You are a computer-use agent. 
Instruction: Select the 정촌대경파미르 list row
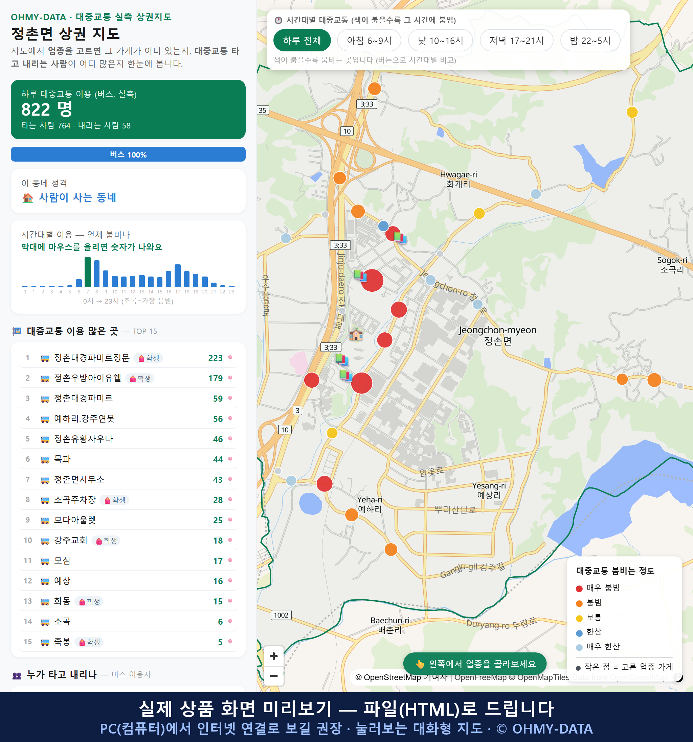click(128, 399)
